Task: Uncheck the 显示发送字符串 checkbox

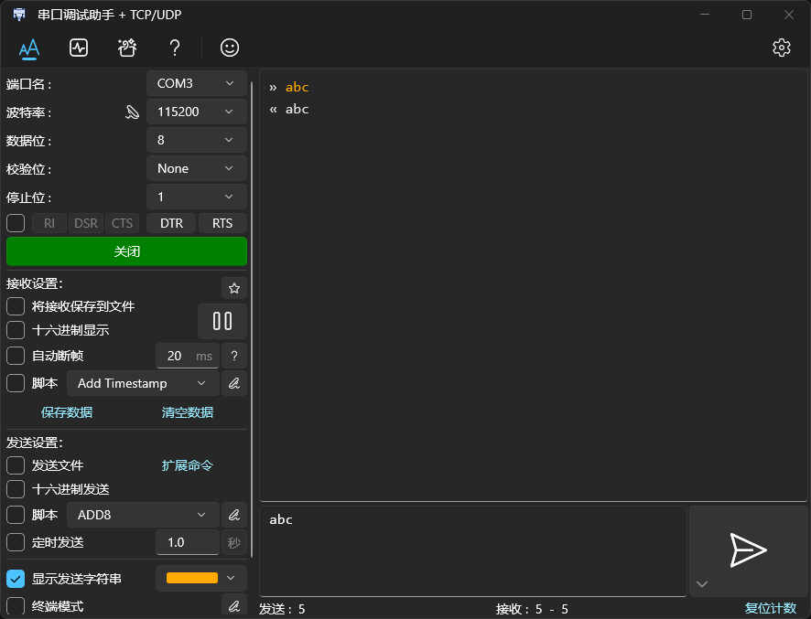Action: click(16, 579)
